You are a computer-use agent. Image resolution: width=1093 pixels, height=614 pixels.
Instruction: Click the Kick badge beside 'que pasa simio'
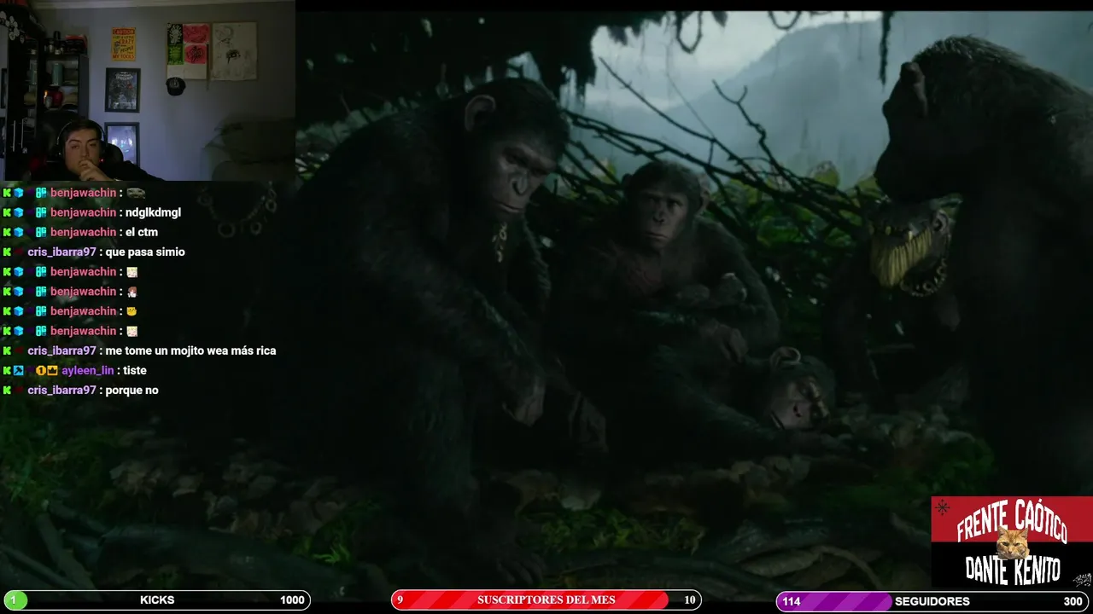tap(7, 252)
